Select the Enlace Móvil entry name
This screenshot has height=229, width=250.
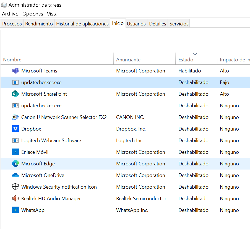35,152
